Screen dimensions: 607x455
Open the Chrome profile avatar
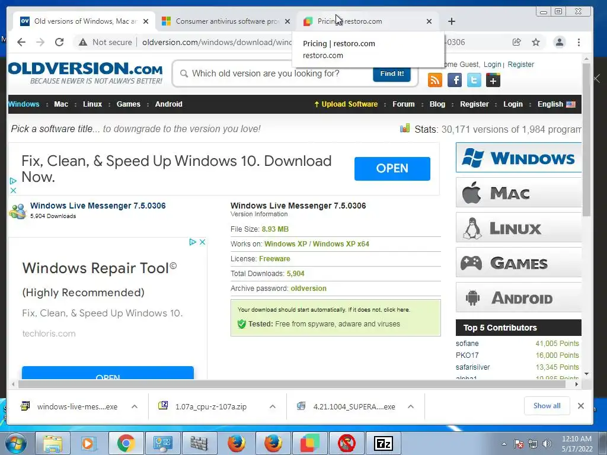click(x=560, y=42)
